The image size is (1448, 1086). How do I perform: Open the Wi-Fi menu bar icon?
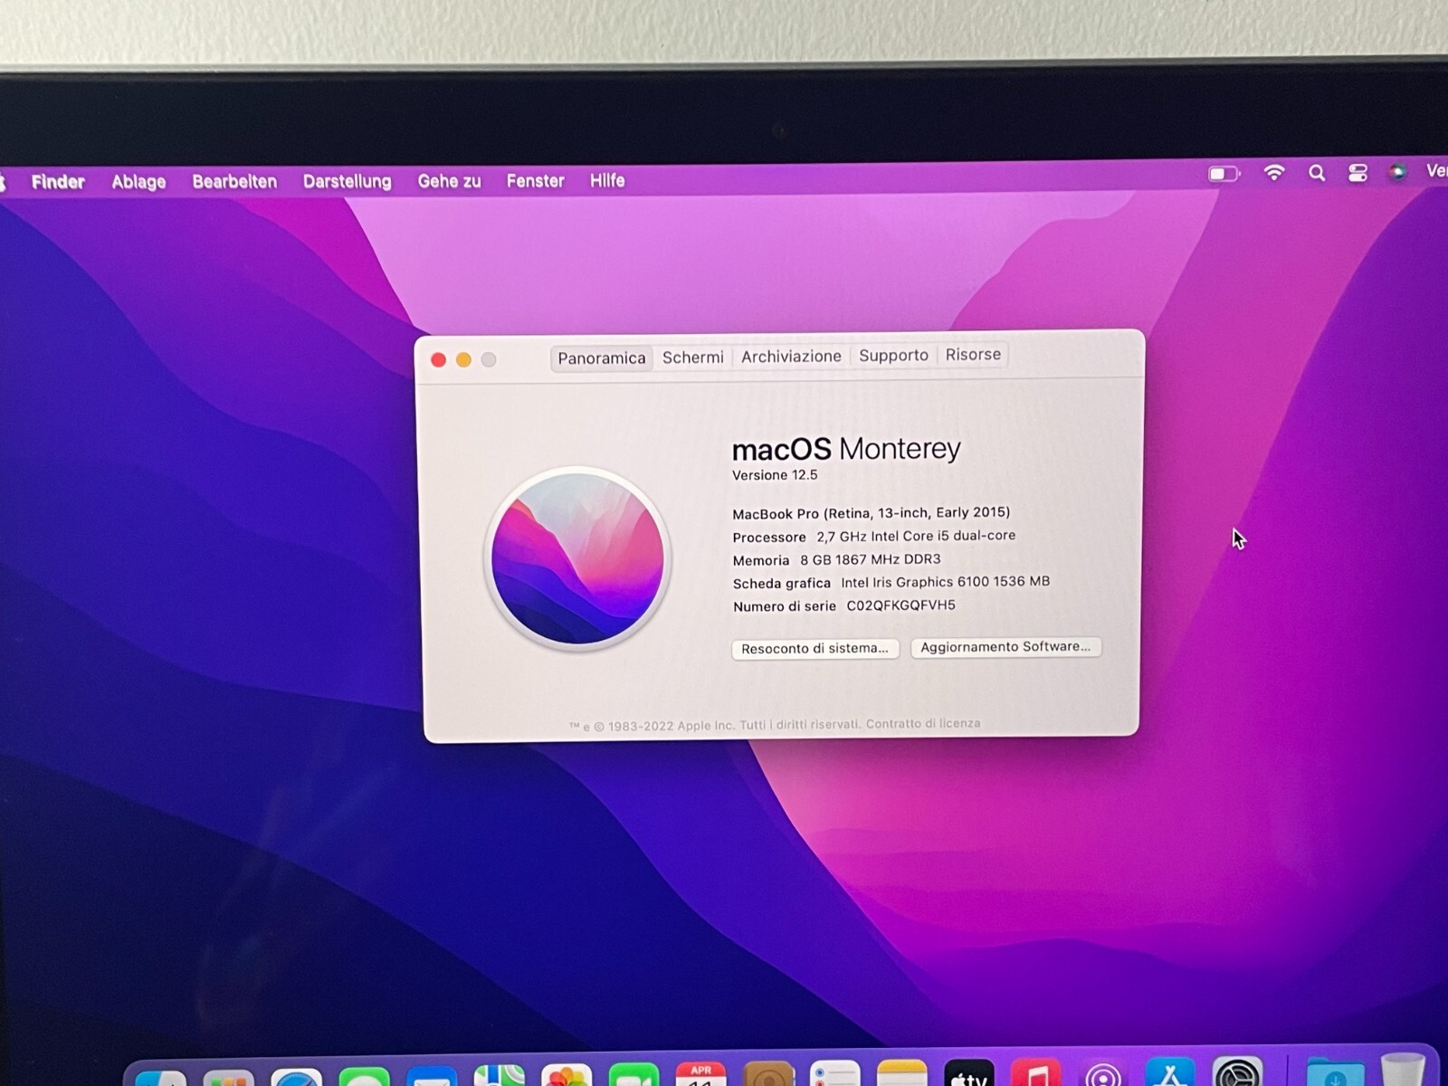1274,172
